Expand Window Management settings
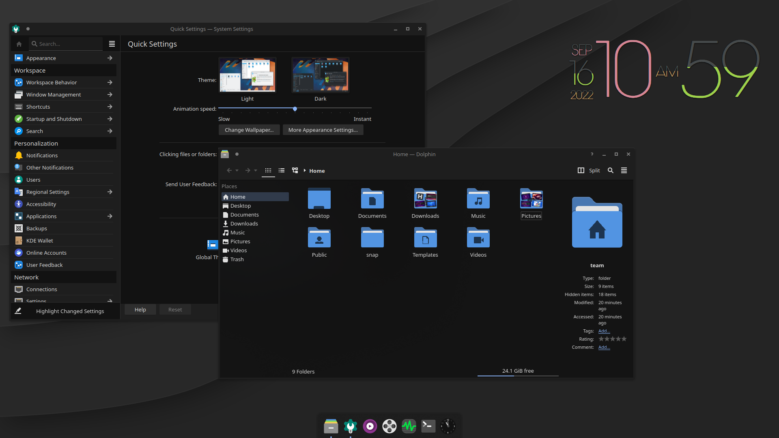Image resolution: width=779 pixels, height=438 pixels. click(110, 94)
